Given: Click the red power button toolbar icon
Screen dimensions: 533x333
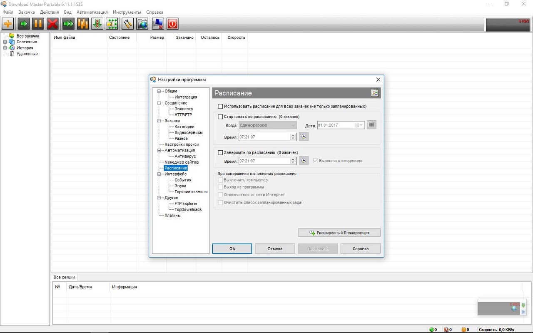Looking at the screenshot, I should (172, 24).
